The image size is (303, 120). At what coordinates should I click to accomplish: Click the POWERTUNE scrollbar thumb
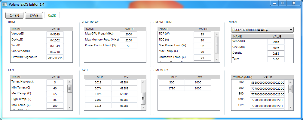(x=217, y=45)
